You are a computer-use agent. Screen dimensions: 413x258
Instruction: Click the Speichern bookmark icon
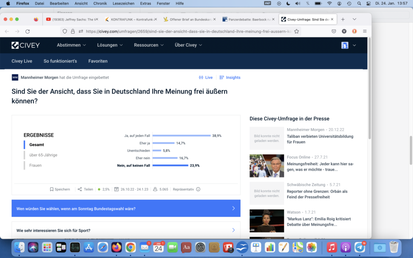[52, 189]
